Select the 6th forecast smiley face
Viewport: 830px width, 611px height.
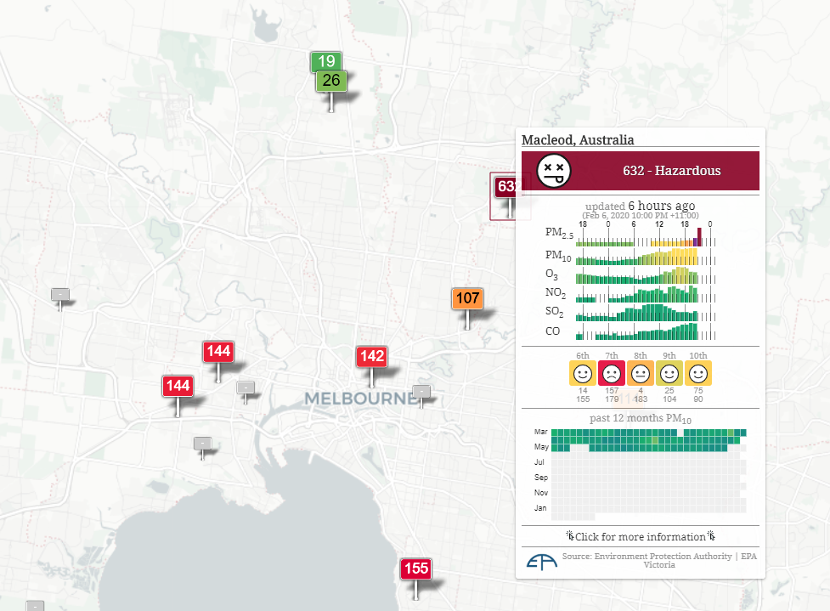[x=583, y=373]
